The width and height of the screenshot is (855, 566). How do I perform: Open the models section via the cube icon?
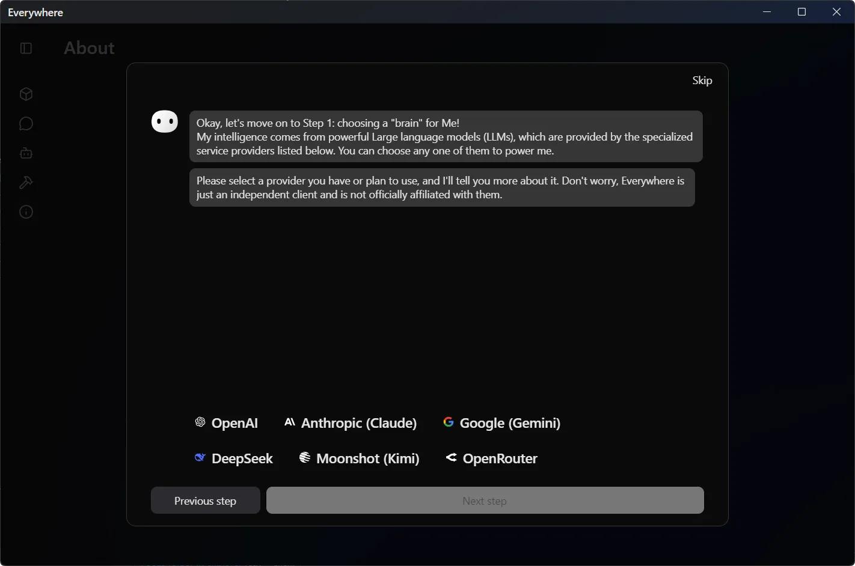point(26,94)
